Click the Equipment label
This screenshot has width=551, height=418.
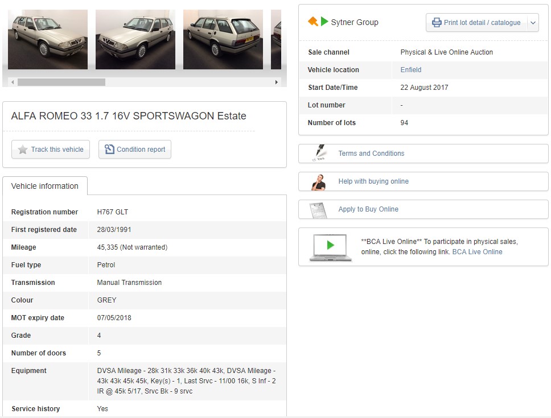click(x=29, y=371)
